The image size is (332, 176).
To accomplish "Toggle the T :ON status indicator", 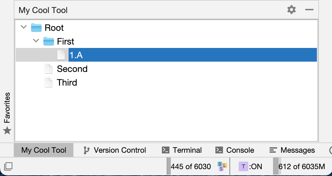I will click(x=250, y=166).
